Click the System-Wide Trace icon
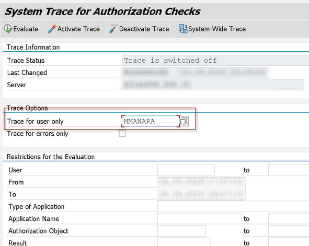309x246 pixels. coord(183,29)
